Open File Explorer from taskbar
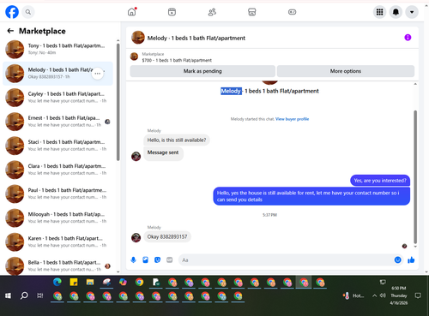 90,283
